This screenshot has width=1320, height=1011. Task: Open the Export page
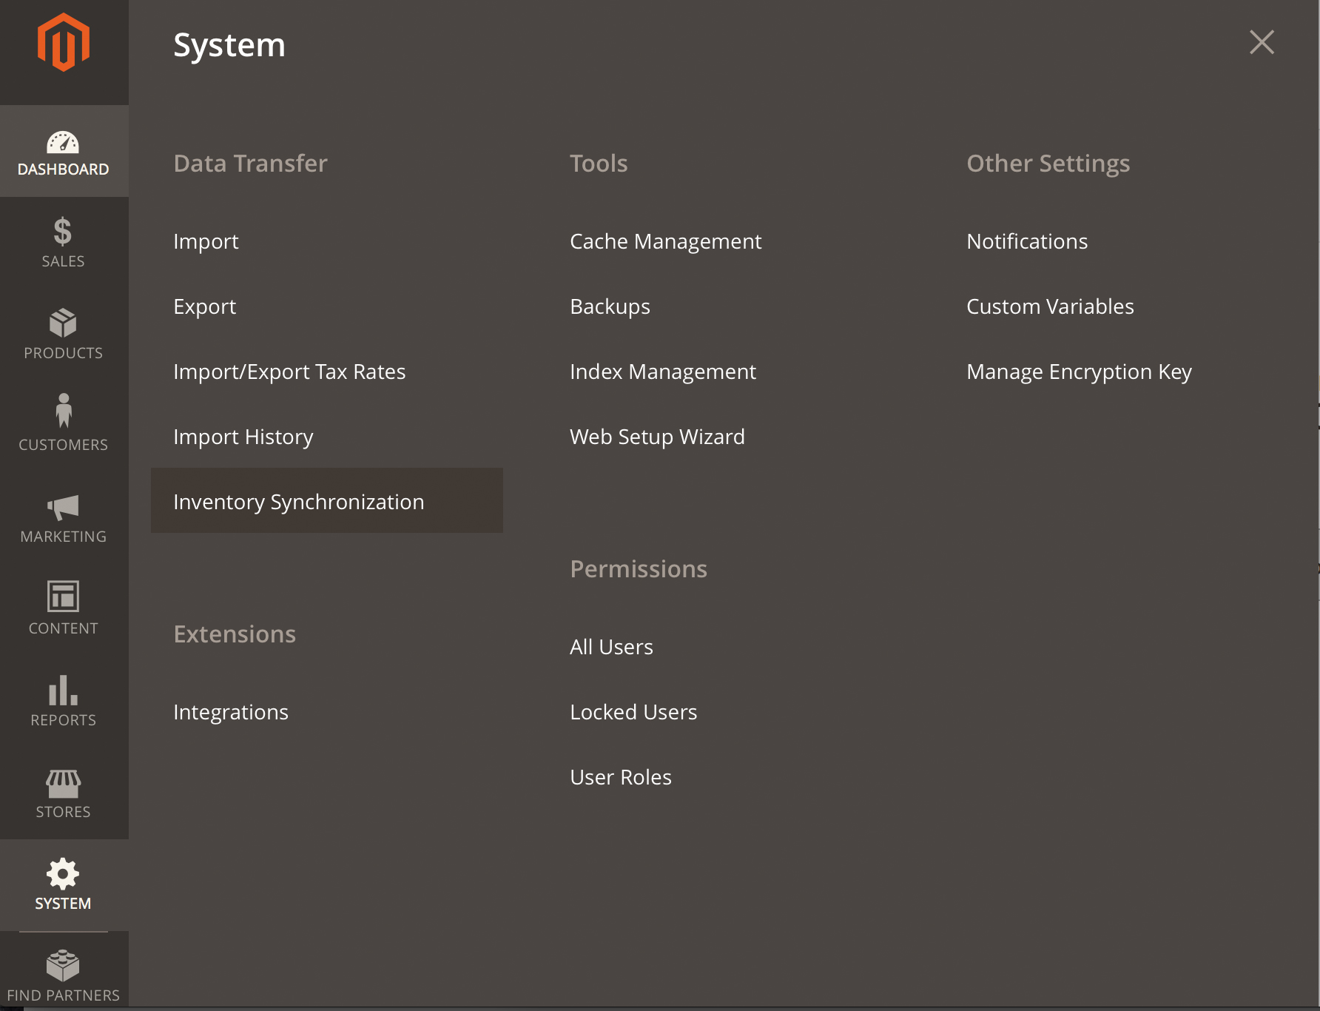point(205,306)
